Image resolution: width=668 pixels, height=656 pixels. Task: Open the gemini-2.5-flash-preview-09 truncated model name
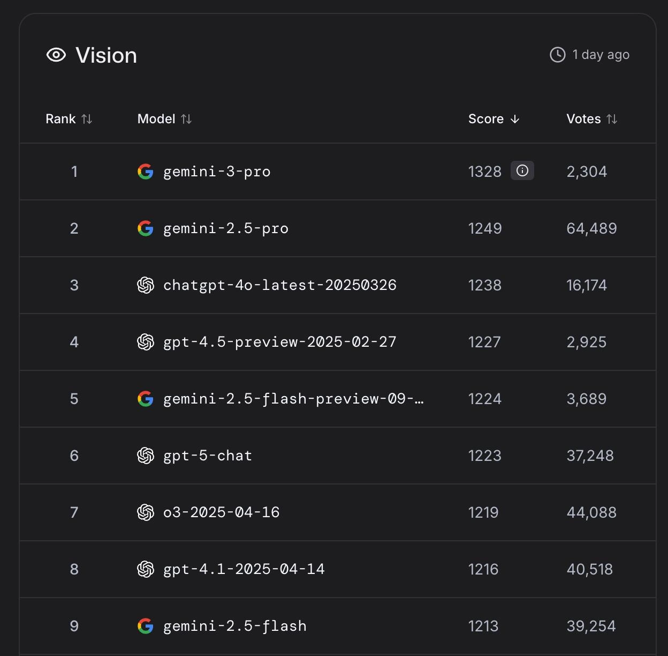(x=293, y=399)
